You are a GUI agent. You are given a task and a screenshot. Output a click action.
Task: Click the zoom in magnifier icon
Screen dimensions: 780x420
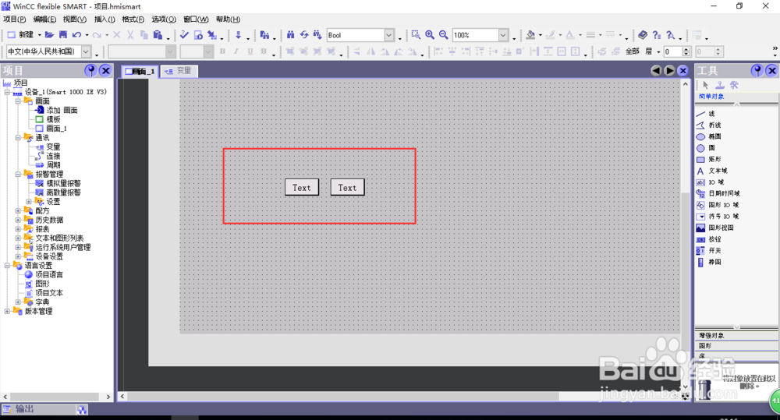(429, 35)
